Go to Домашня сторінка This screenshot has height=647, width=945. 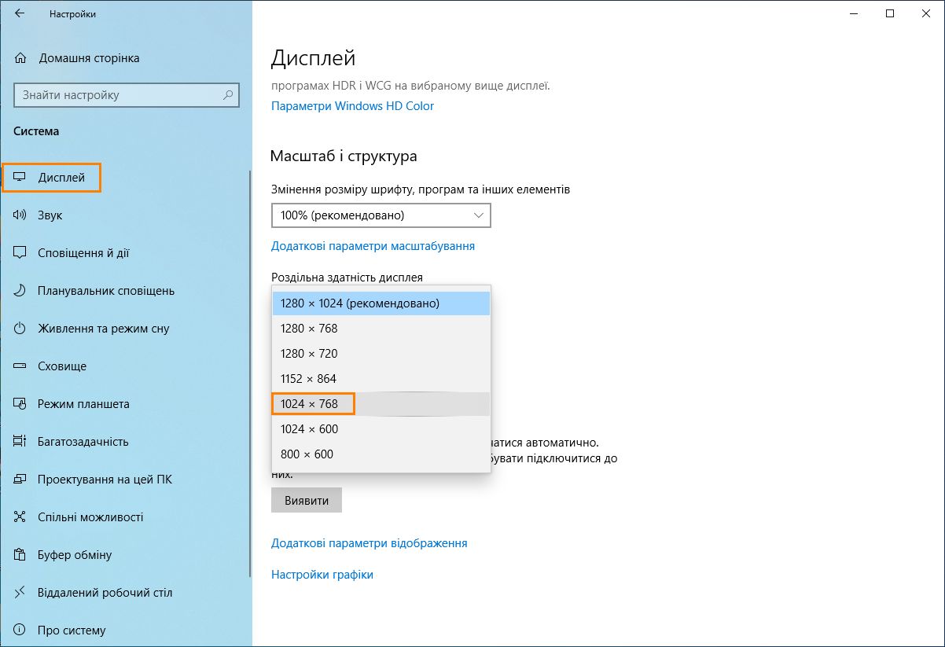click(89, 58)
